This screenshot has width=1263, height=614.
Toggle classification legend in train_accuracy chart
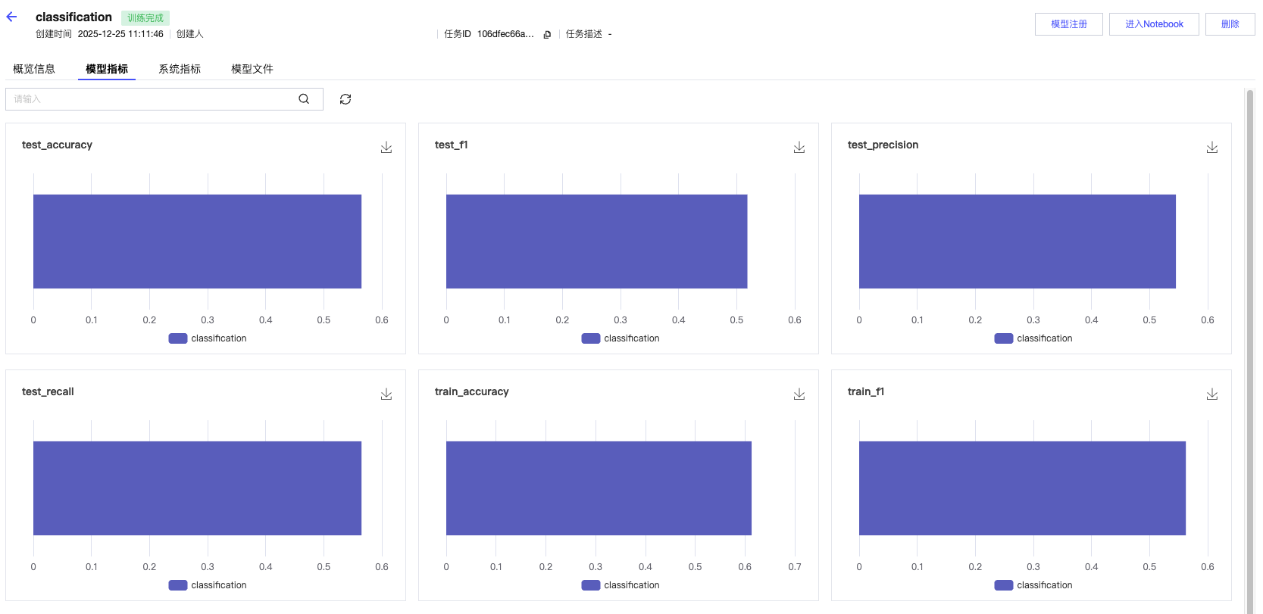click(621, 585)
